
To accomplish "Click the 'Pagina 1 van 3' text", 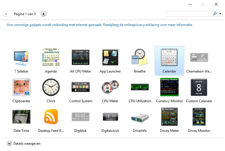I will (x=25, y=14).
